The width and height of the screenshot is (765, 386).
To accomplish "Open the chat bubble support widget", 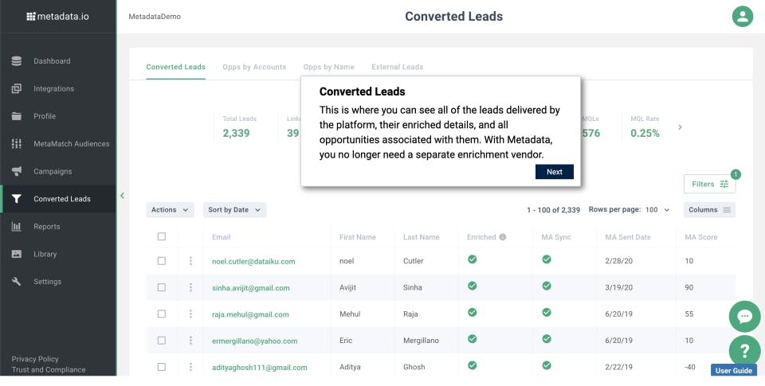I will 744,317.
